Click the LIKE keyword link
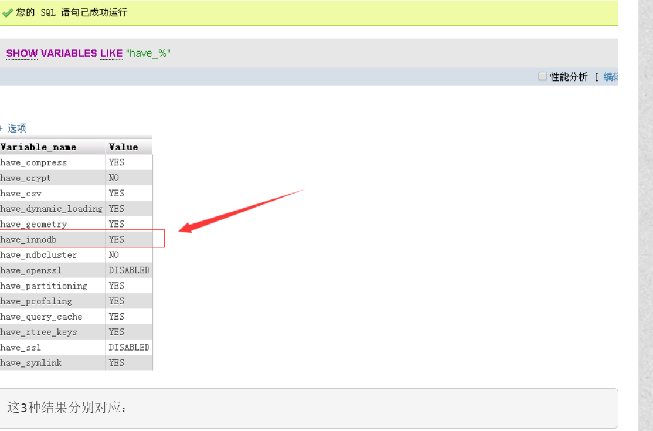The image size is (653, 431). point(111,53)
